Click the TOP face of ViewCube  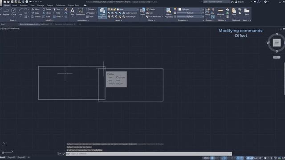click(x=277, y=43)
